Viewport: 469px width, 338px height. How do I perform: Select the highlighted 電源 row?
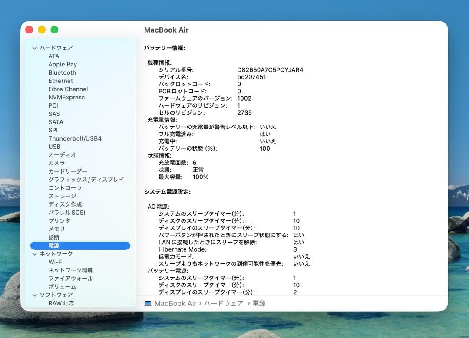[x=80, y=246]
